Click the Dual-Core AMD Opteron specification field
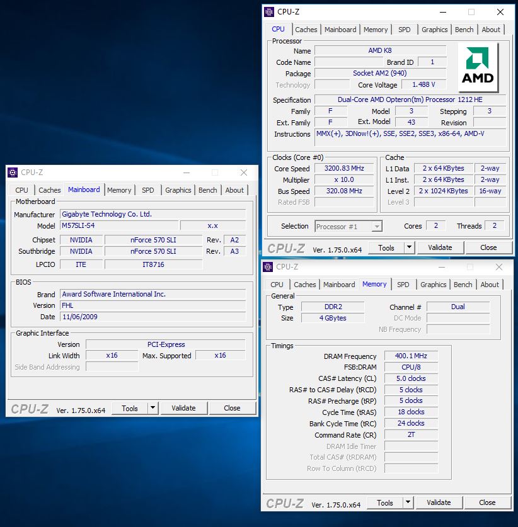This screenshot has width=518, height=527. [410, 100]
